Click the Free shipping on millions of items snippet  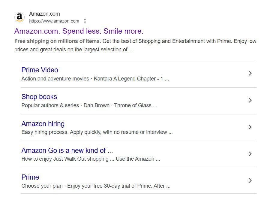(x=57, y=41)
